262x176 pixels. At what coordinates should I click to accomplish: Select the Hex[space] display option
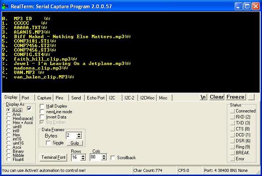coord(8,118)
